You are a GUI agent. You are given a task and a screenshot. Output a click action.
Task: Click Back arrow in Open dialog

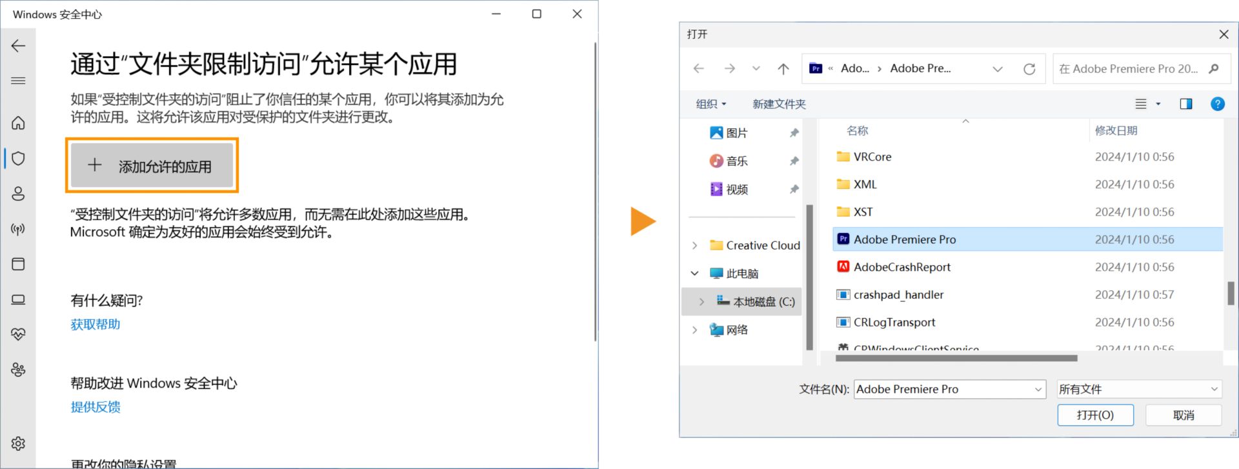pyautogui.click(x=699, y=68)
